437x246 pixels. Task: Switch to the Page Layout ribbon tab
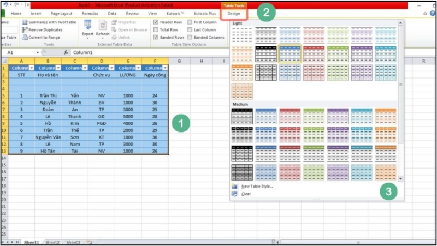coord(62,13)
